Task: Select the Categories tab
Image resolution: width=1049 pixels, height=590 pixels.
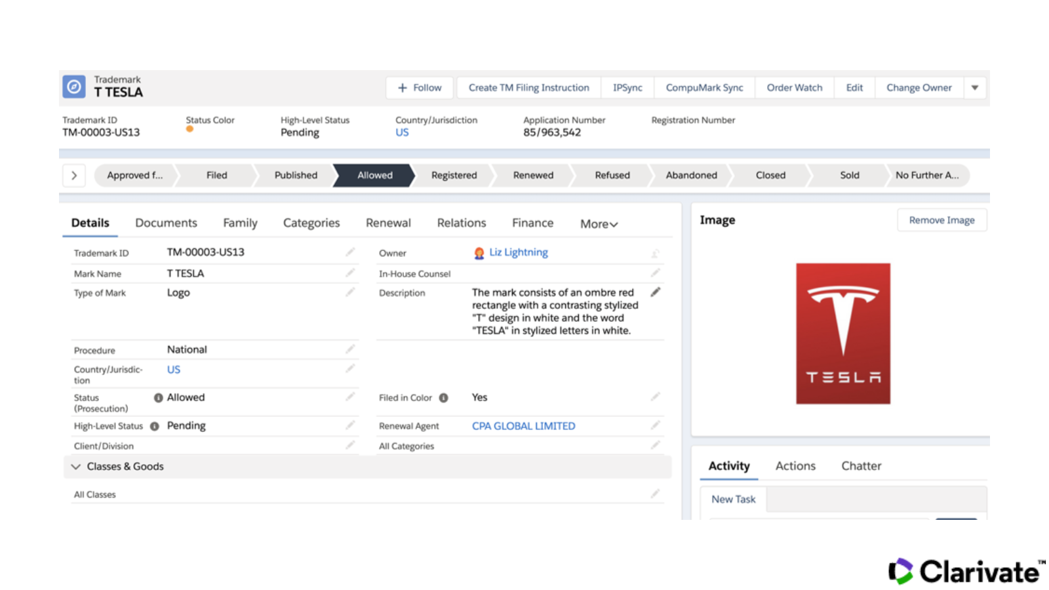Action: coord(311,223)
